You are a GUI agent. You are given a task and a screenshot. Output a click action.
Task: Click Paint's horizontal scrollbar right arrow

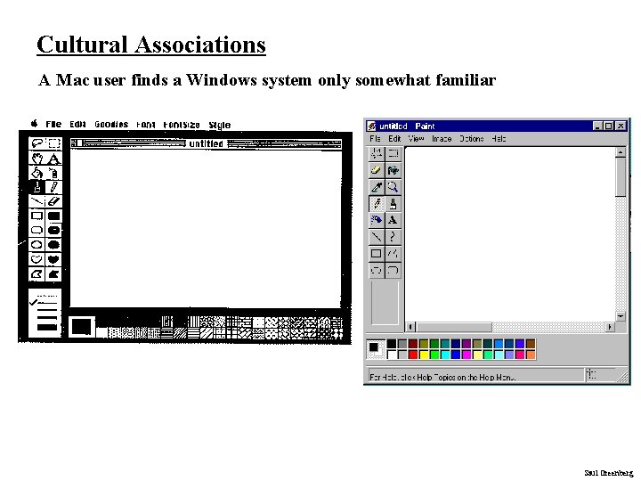tap(610, 327)
